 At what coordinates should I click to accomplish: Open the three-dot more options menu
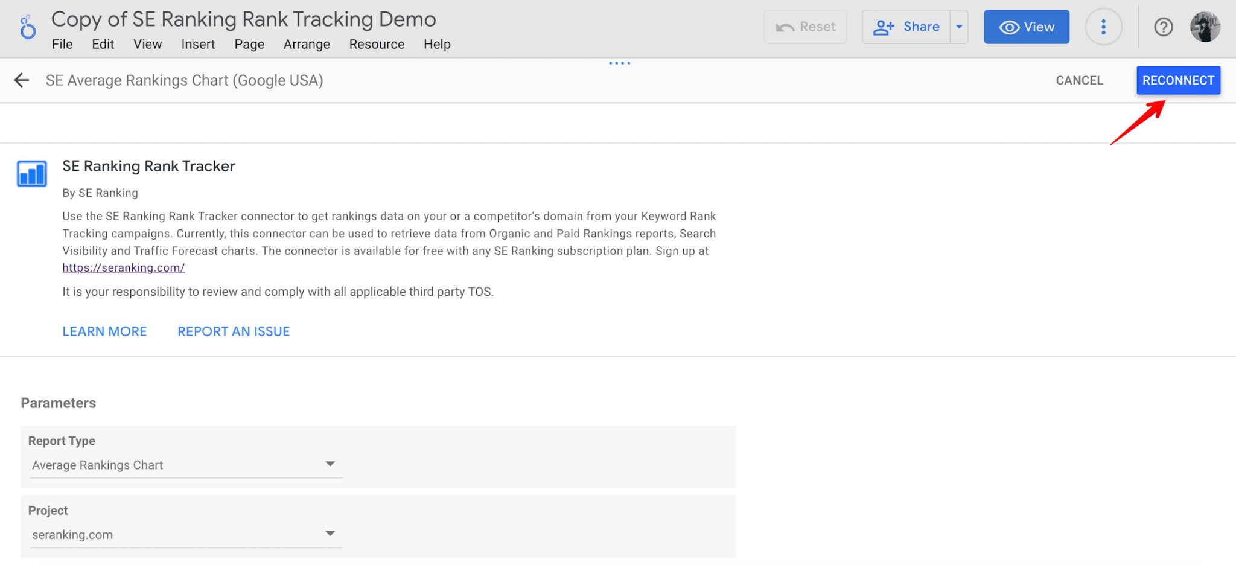coord(1104,27)
